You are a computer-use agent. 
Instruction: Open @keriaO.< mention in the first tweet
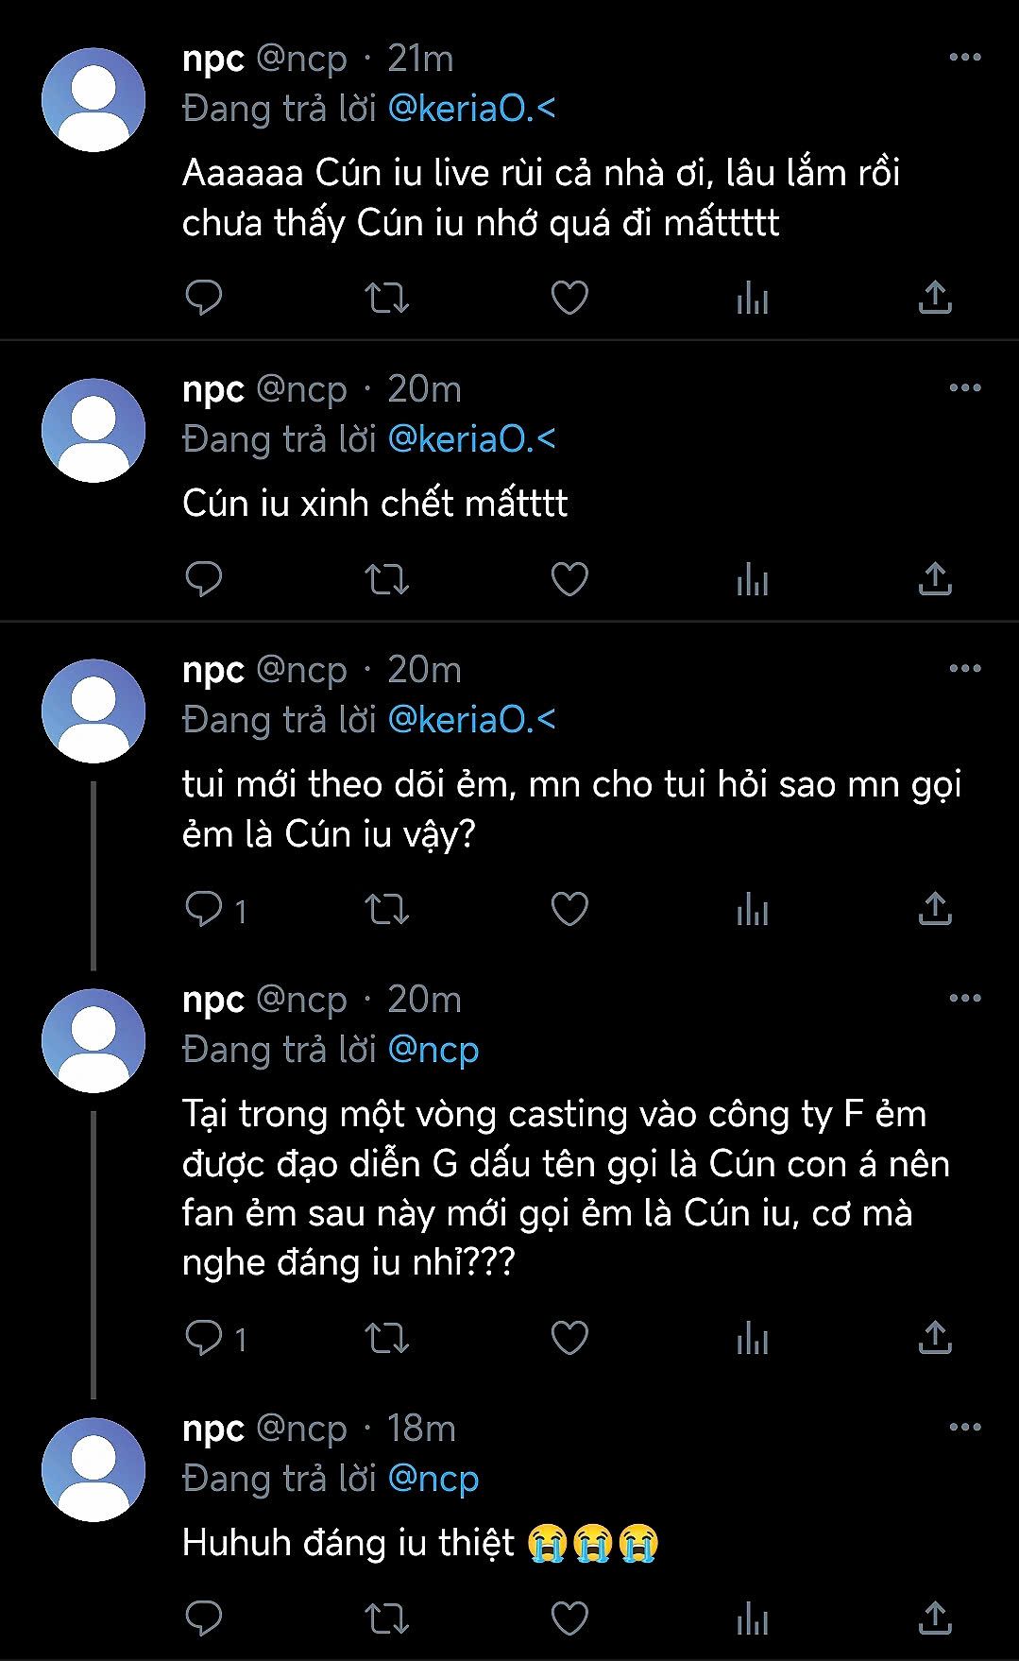pos(471,109)
